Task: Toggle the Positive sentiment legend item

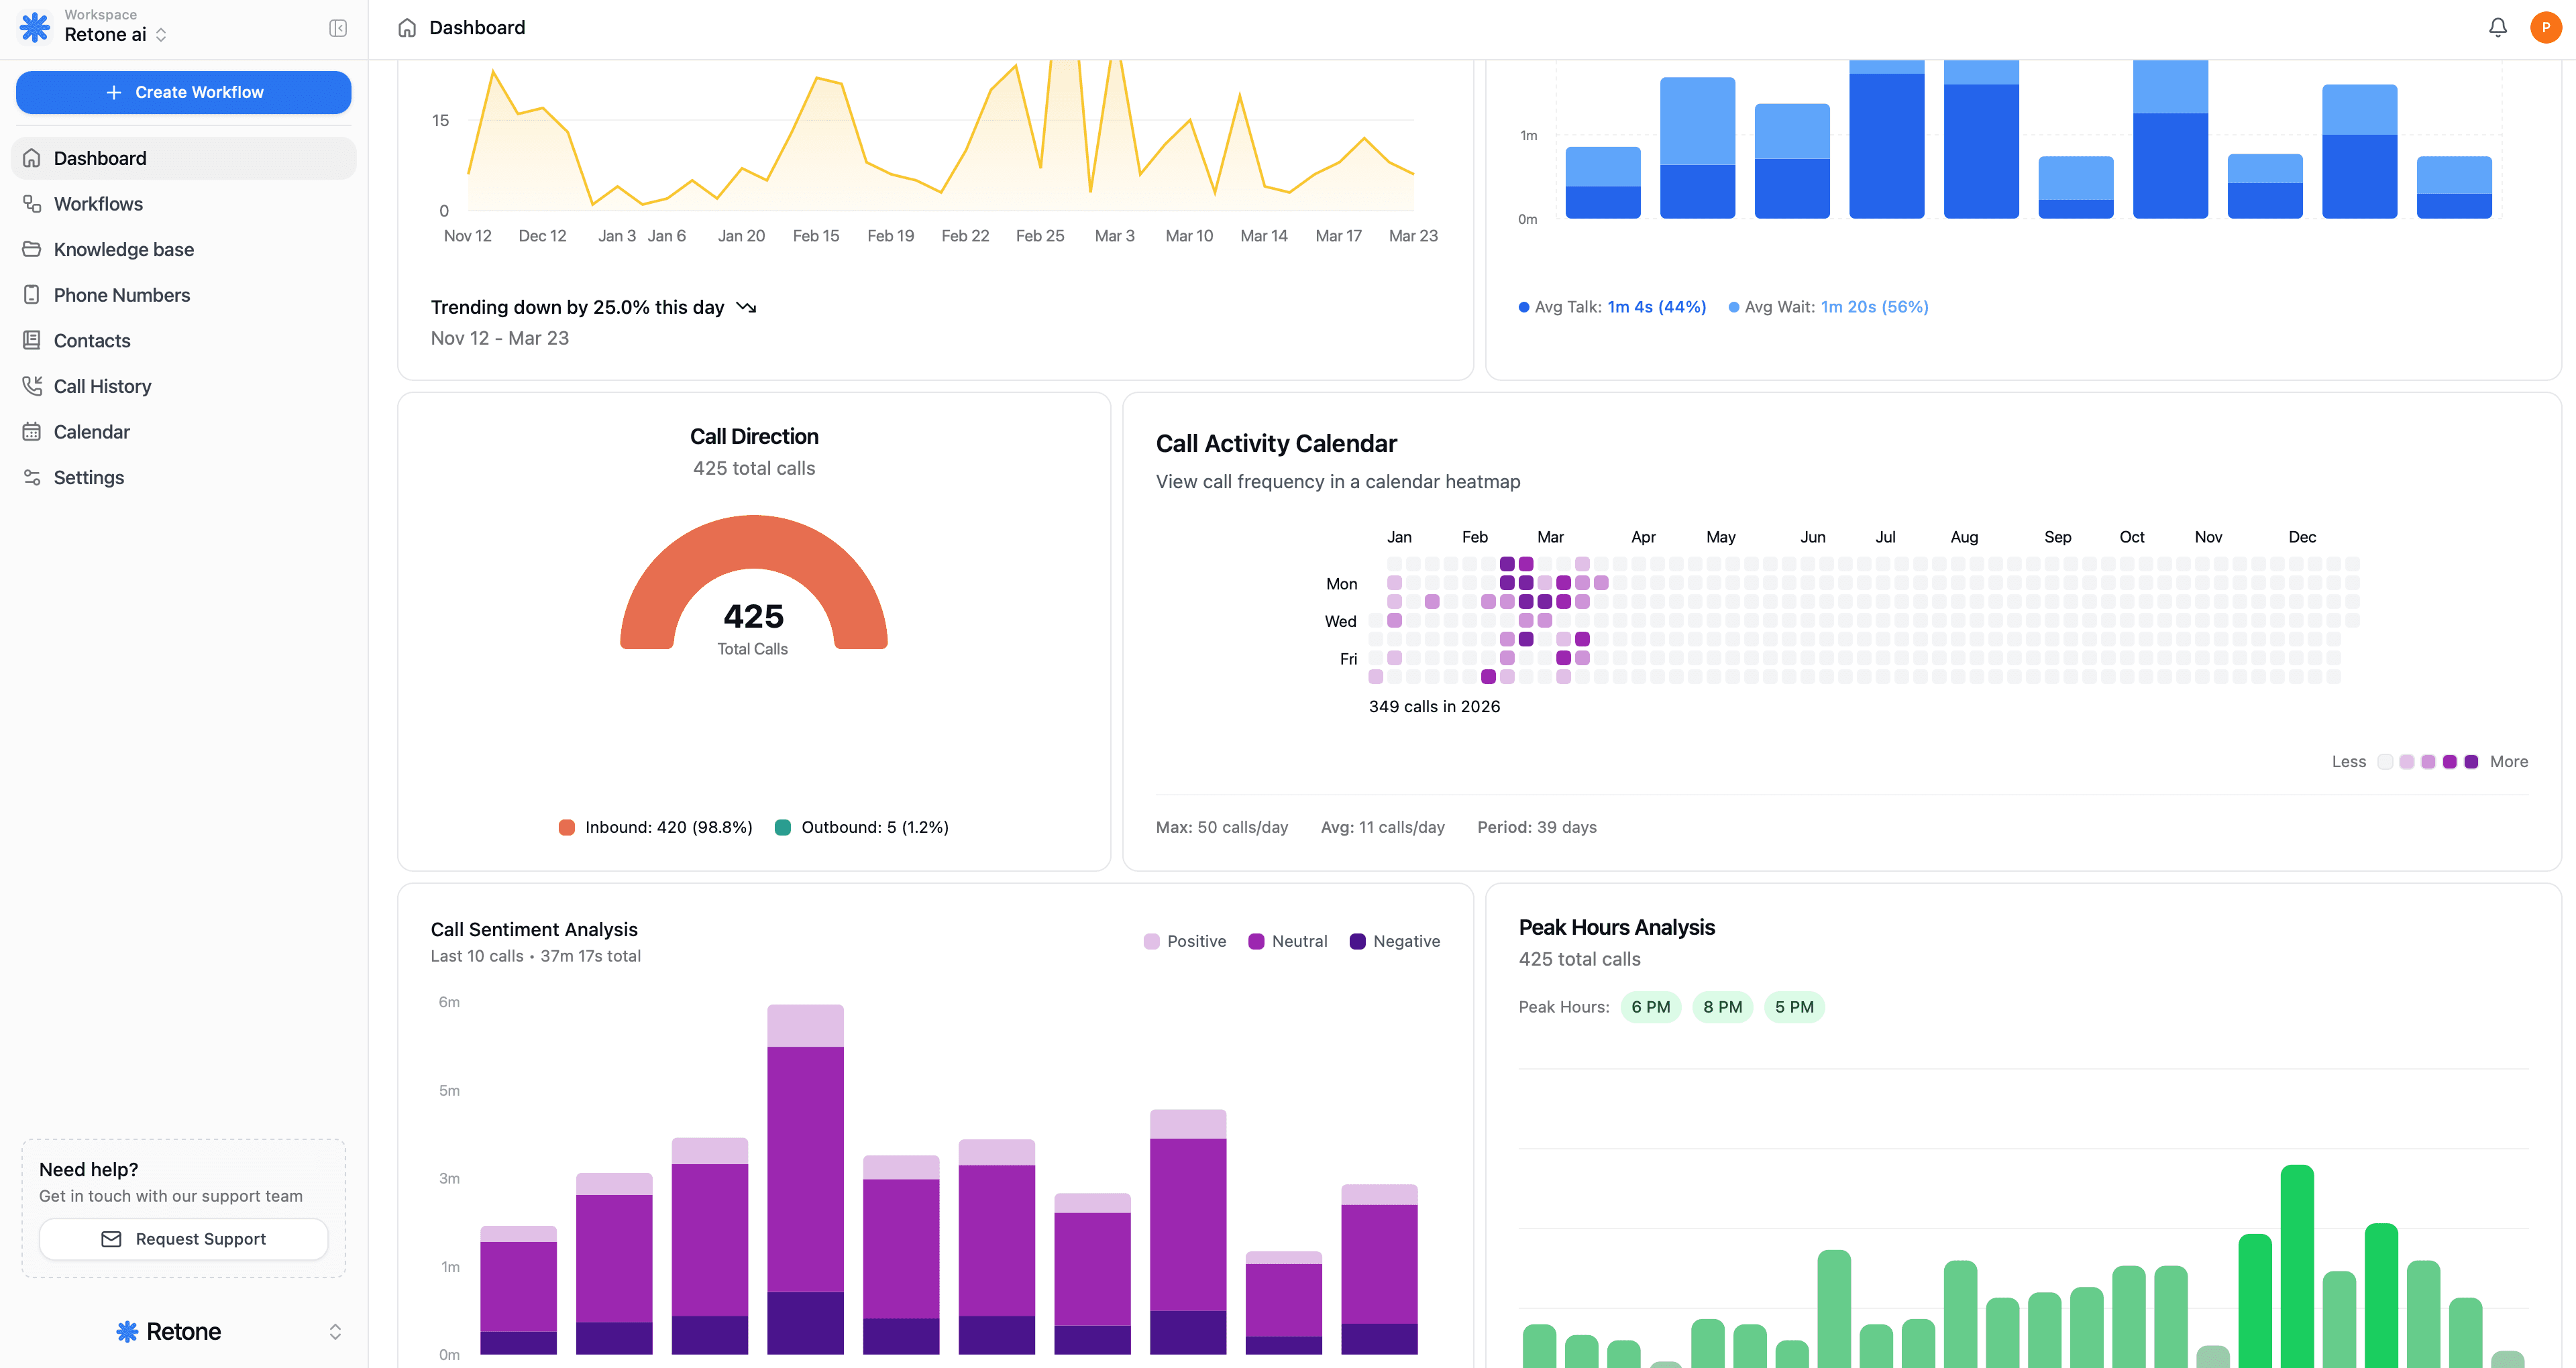Action: point(1185,941)
